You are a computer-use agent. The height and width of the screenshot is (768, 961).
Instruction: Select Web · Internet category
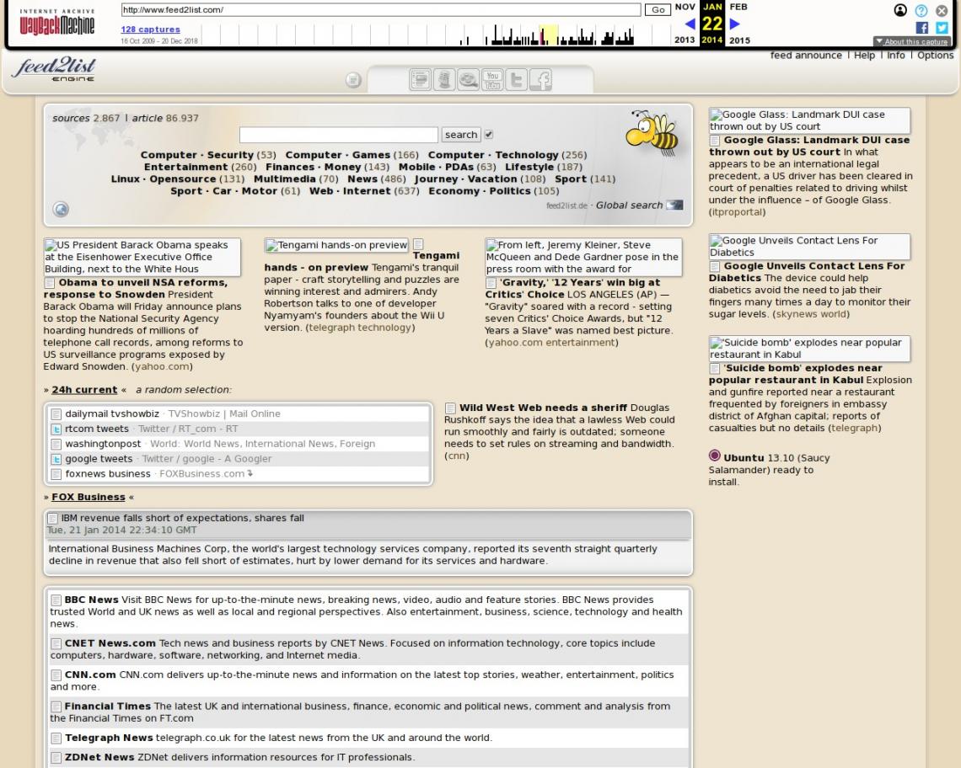pyautogui.click(x=349, y=191)
